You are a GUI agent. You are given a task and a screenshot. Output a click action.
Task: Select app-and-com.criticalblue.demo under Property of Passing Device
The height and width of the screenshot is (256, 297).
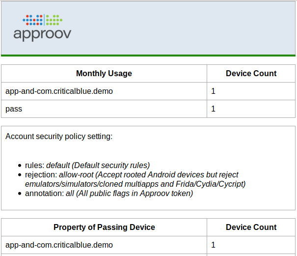(x=59, y=245)
